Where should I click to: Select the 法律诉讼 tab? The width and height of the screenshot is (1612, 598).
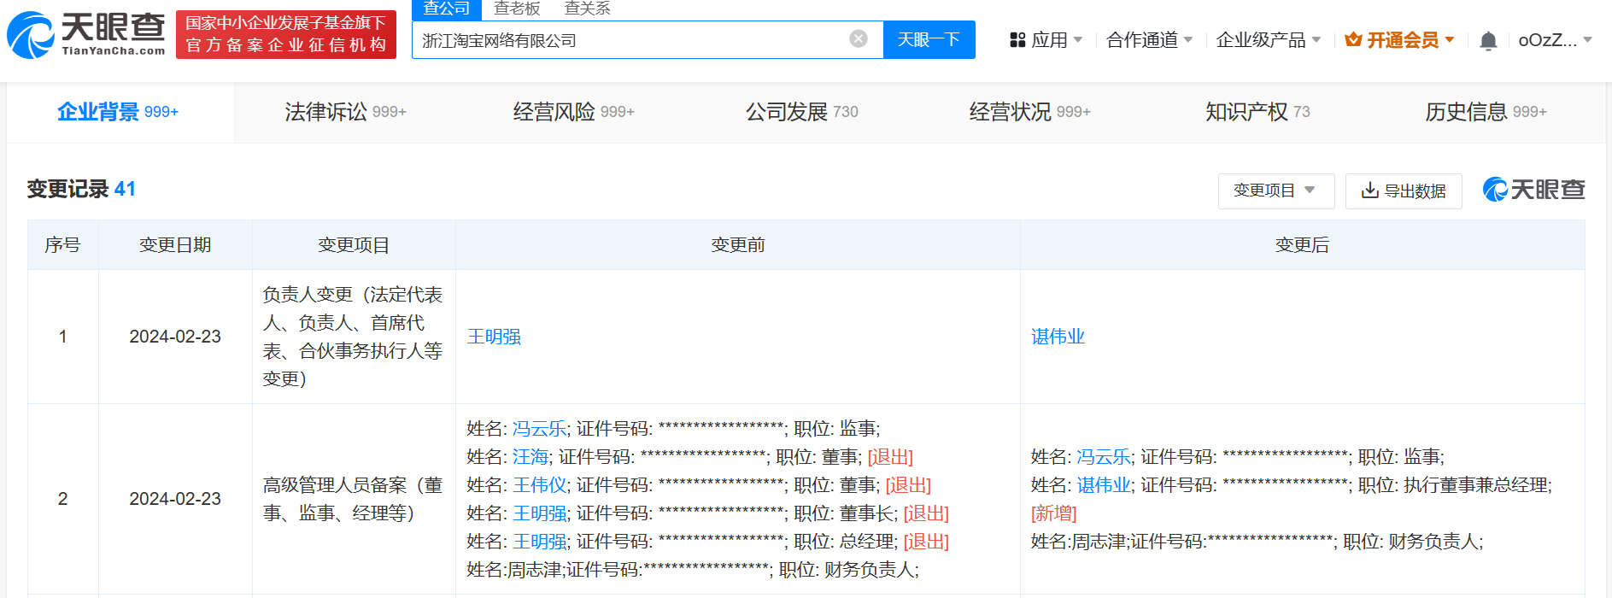(x=346, y=112)
